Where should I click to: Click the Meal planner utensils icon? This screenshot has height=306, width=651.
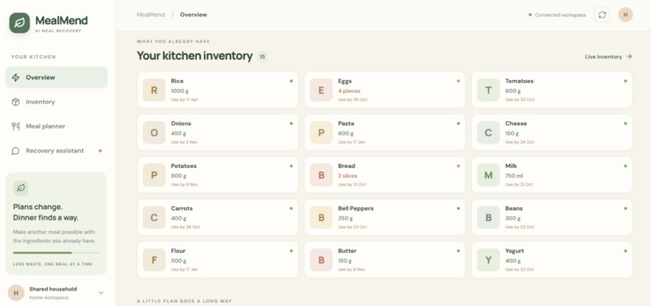[16, 126]
